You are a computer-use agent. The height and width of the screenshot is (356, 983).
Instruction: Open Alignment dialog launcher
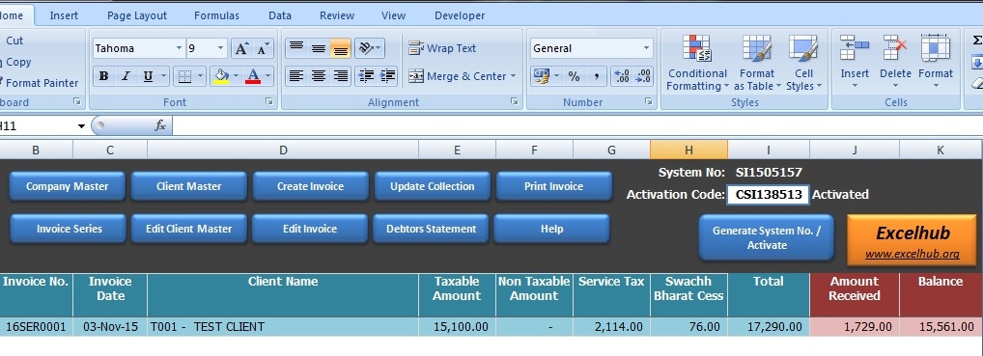514,101
